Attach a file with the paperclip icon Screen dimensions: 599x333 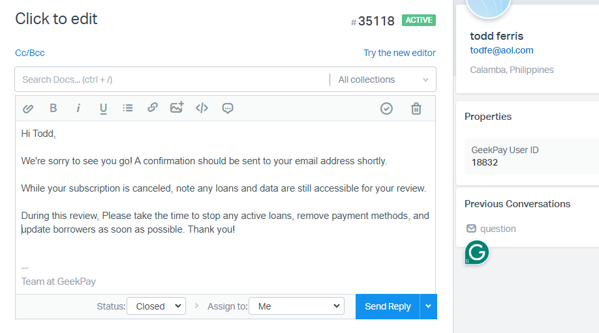[28, 108]
